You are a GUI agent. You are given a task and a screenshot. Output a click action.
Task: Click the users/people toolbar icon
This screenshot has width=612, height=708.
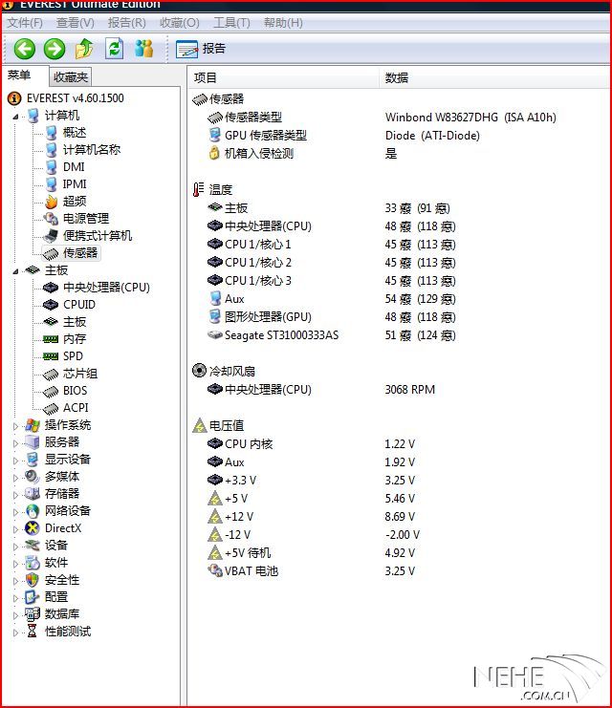(x=143, y=49)
